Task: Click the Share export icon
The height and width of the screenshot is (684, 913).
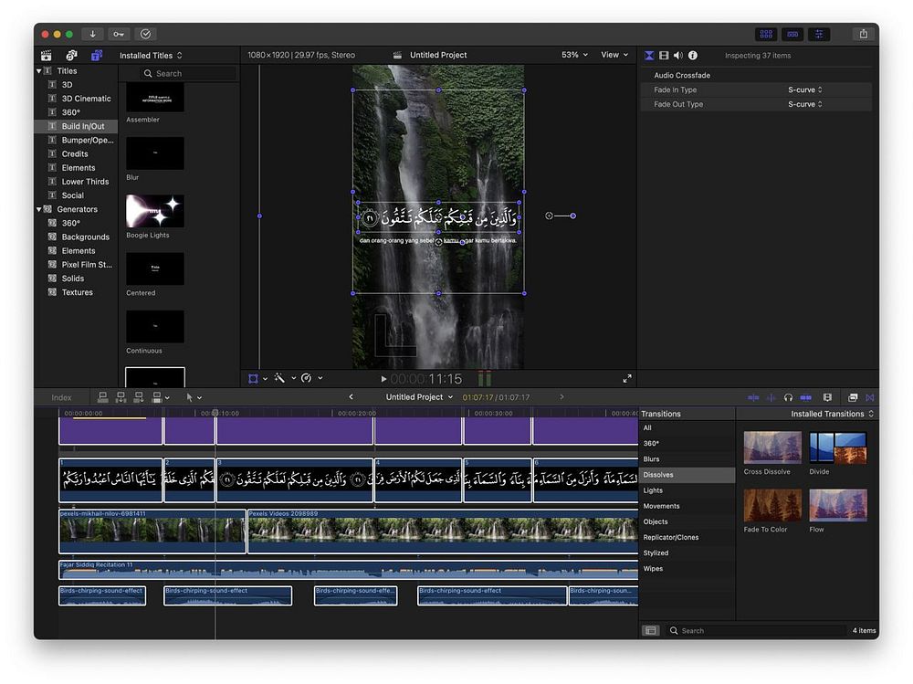Action: pyautogui.click(x=863, y=34)
